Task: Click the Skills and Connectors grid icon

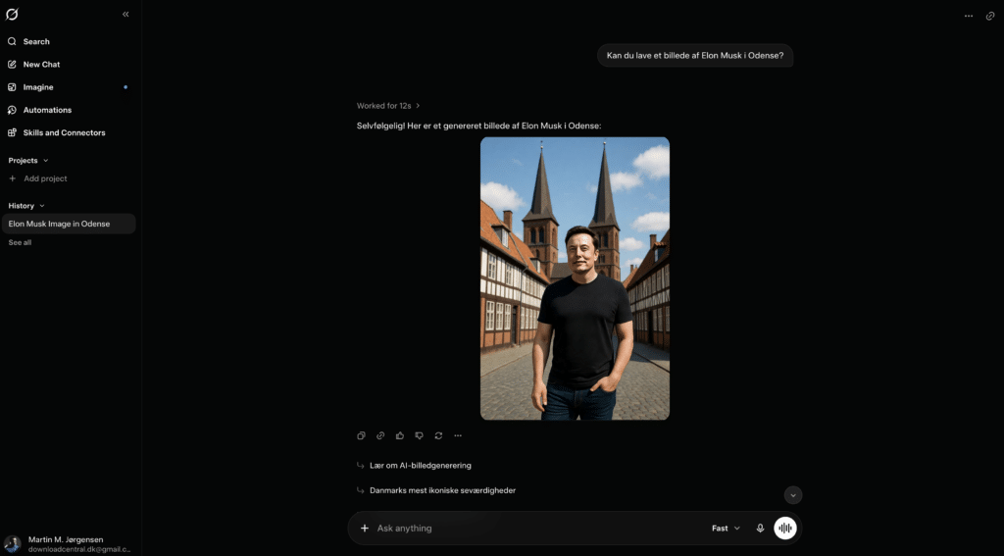Action: [x=12, y=132]
